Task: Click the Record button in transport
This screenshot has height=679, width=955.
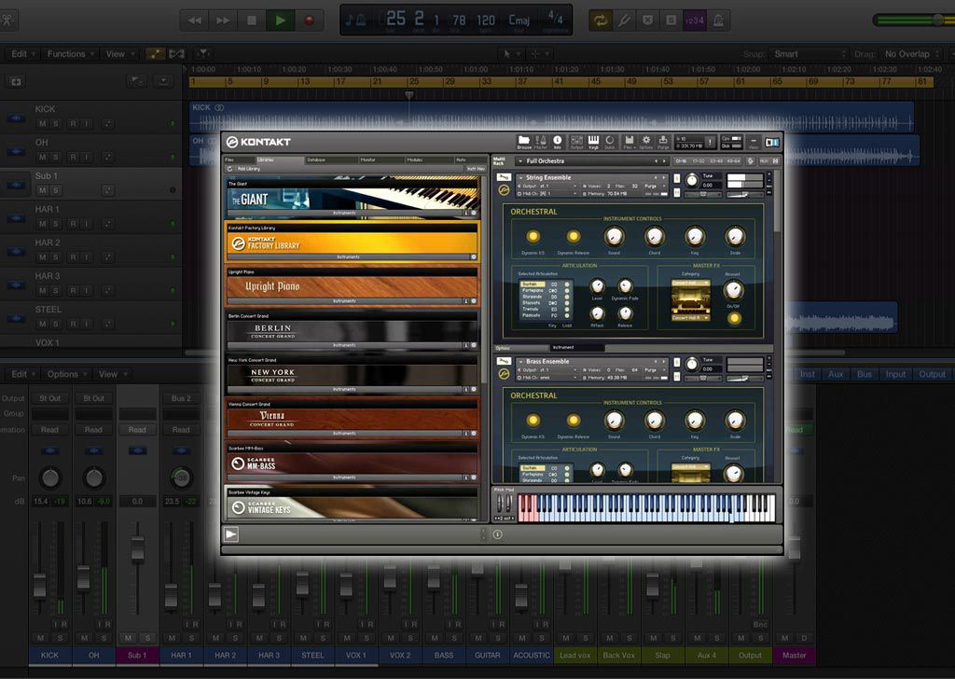Action: pyautogui.click(x=310, y=20)
